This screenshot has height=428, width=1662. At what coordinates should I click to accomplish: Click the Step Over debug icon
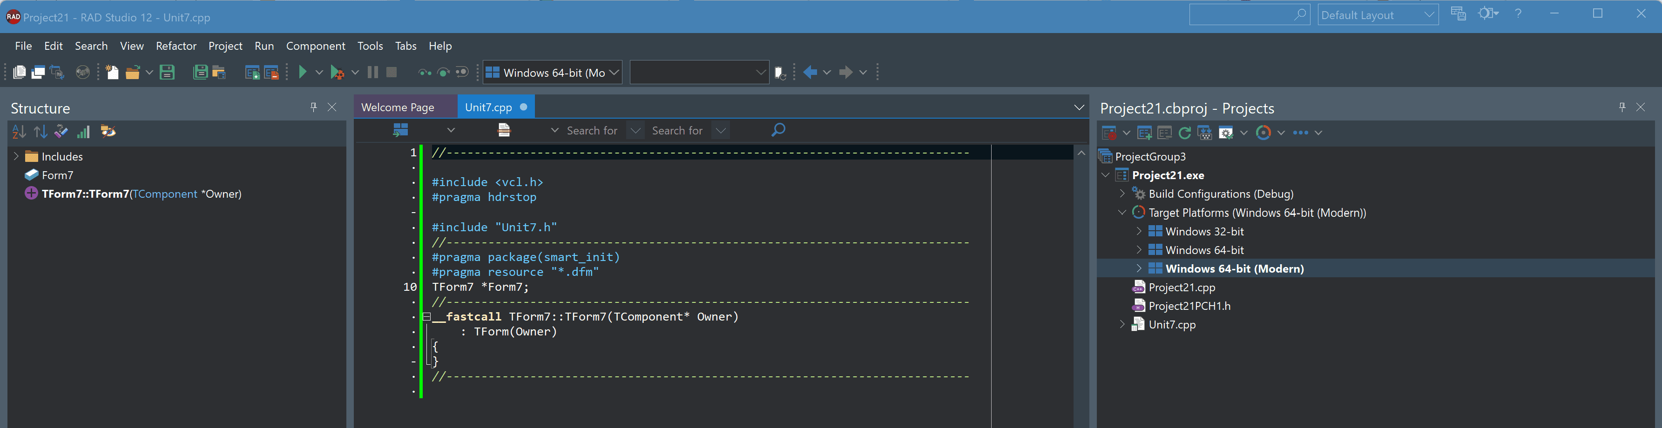[443, 72]
